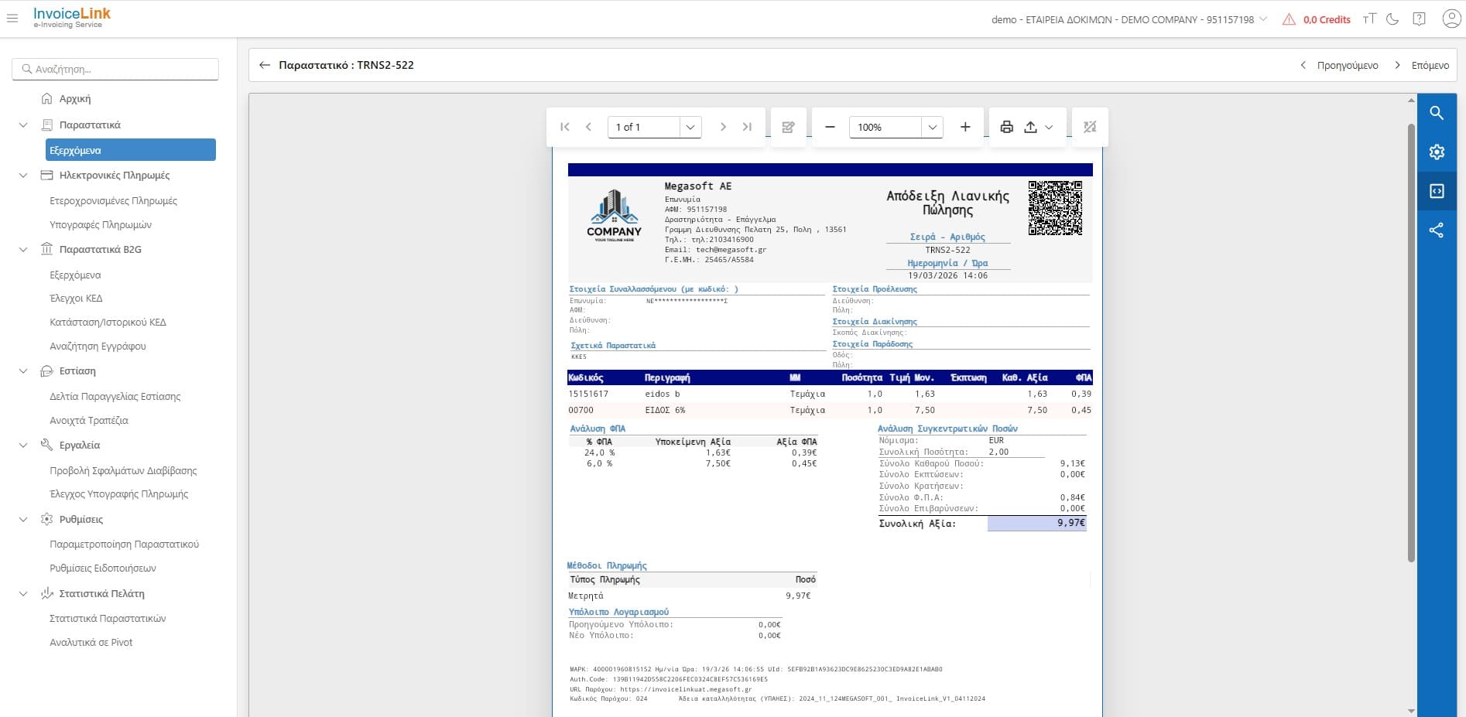
Task: Open the page selector '1 of 1' dropdown
Action: (x=690, y=127)
